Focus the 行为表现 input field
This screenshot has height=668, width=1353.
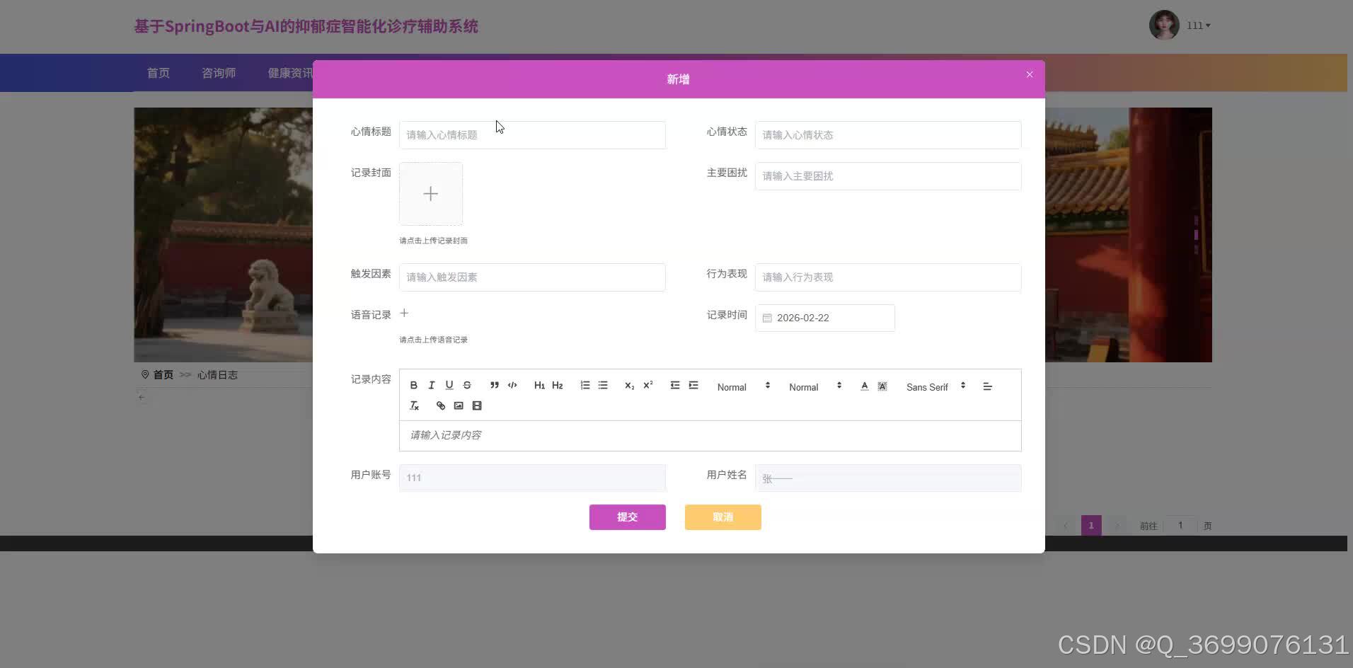(888, 277)
